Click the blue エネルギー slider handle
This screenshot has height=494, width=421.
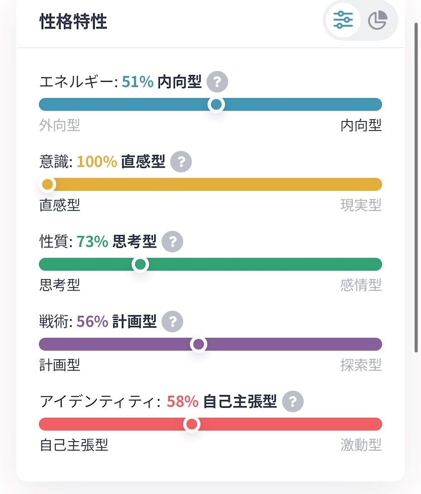tap(216, 104)
